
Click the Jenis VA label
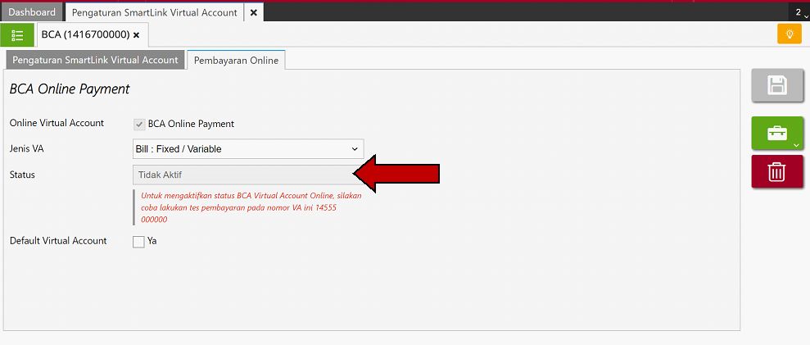pyautogui.click(x=27, y=148)
